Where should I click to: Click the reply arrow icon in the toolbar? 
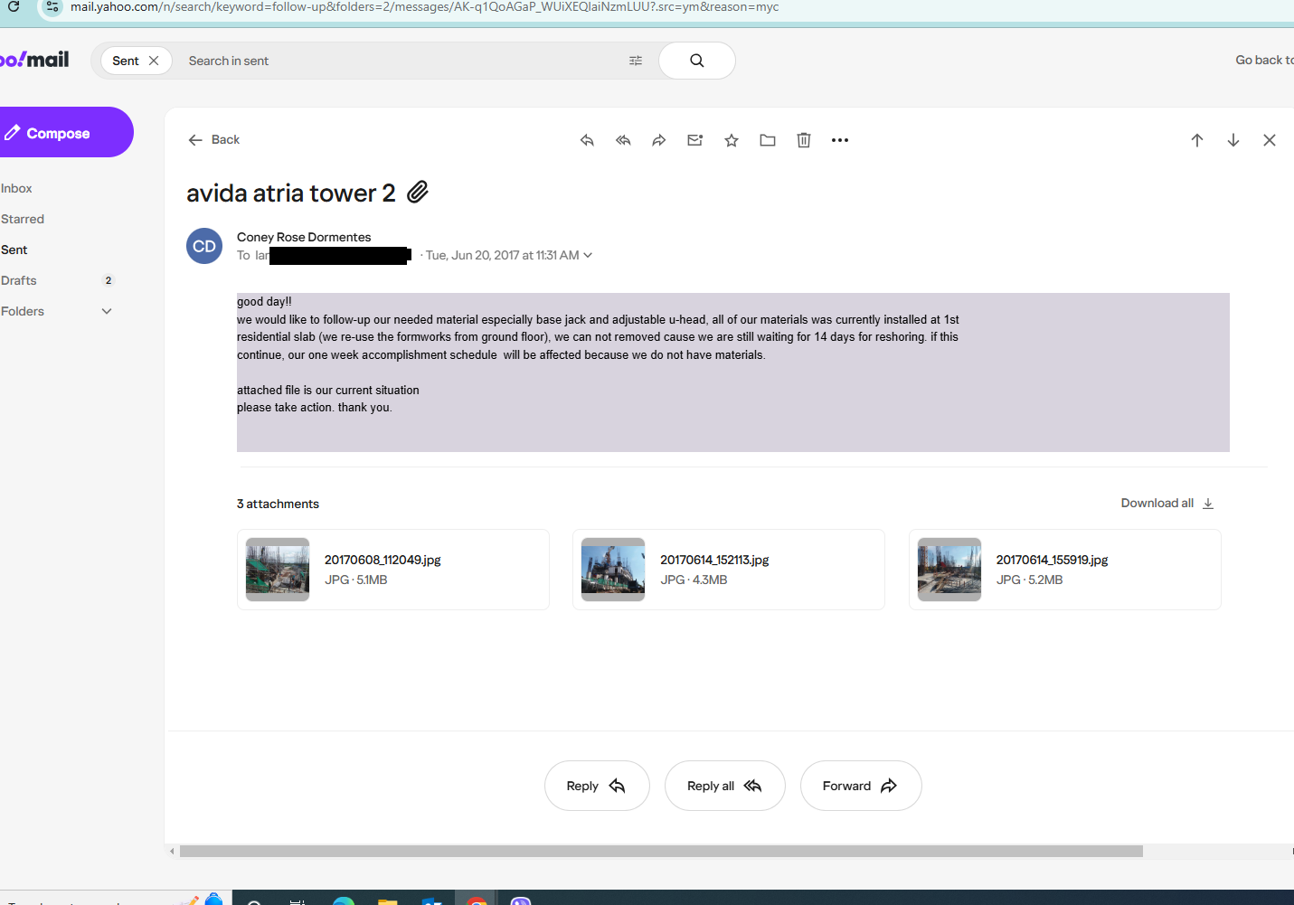pyautogui.click(x=587, y=140)
